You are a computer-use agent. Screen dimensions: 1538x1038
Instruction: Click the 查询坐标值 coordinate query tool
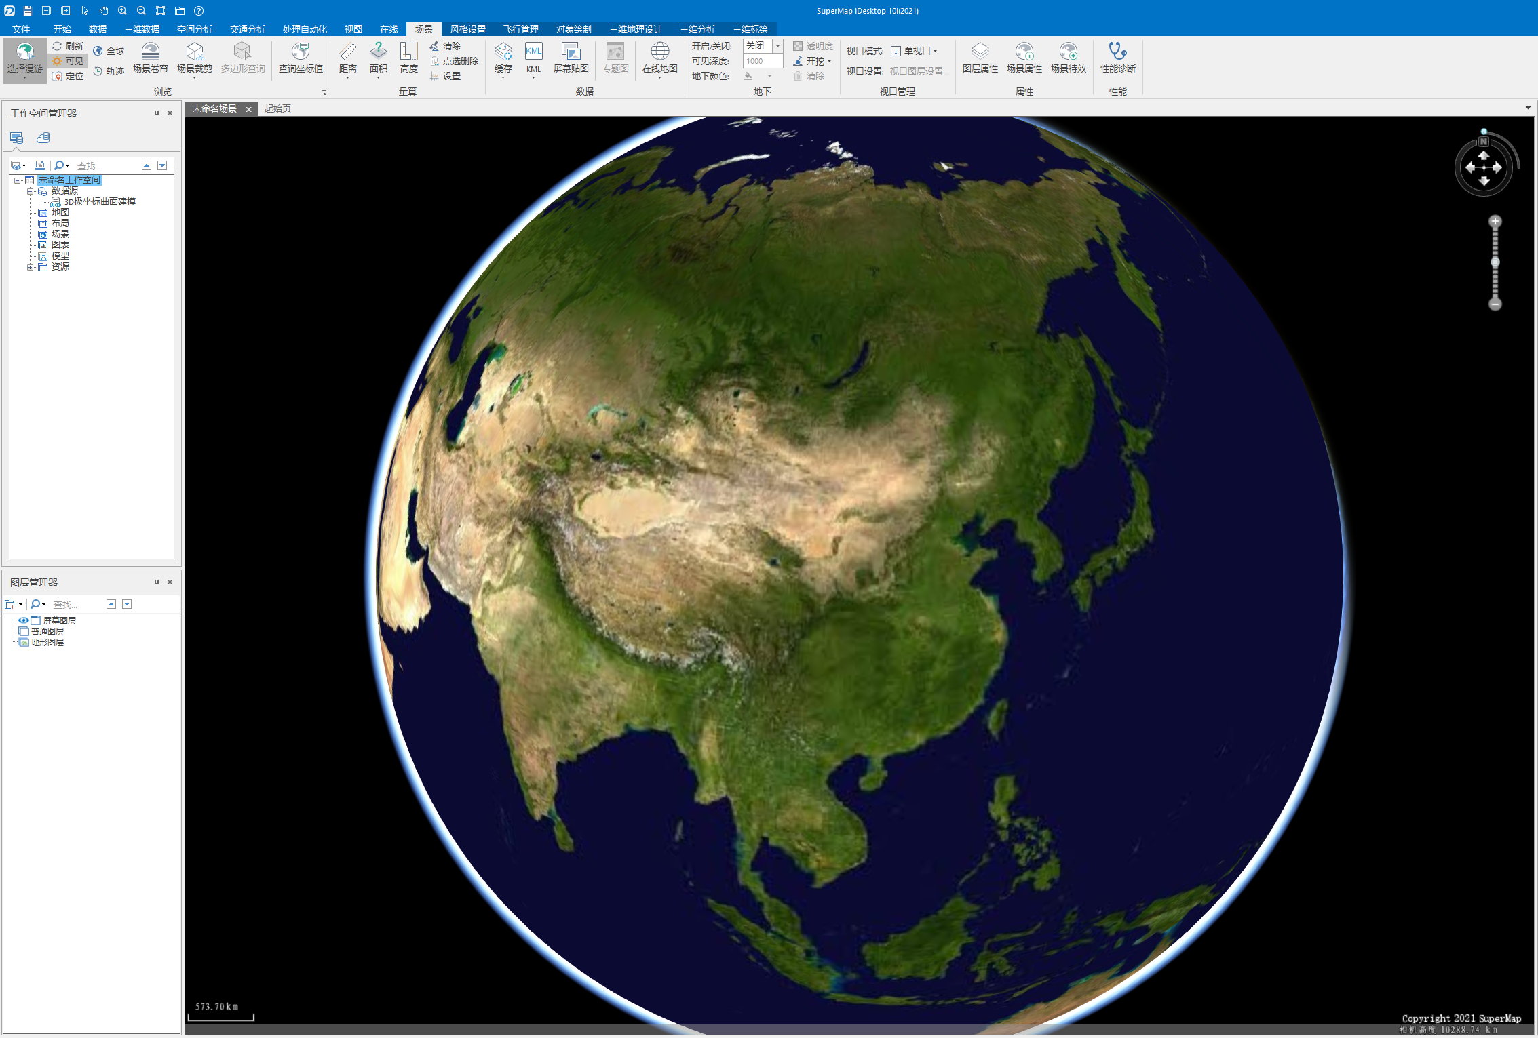(x=301, y=58)
